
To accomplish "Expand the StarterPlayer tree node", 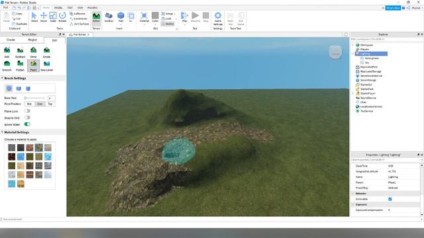I will click(352, 93).
